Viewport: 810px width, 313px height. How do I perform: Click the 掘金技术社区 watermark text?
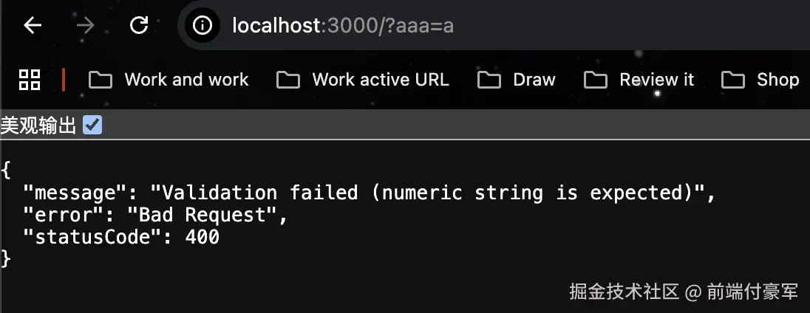coord(624,292)
